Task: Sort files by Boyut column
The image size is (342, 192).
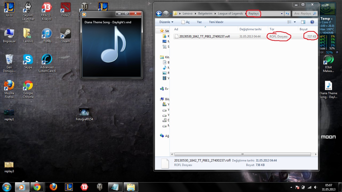Action: tap(308, 29)
